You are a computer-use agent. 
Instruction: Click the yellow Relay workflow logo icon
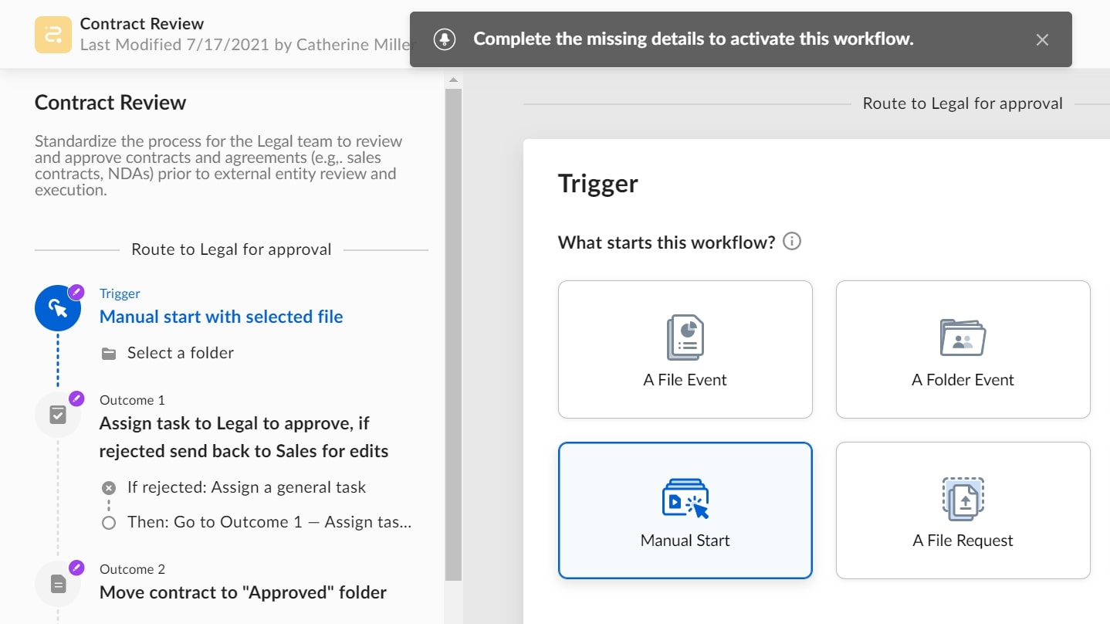(x=53, y=35)
